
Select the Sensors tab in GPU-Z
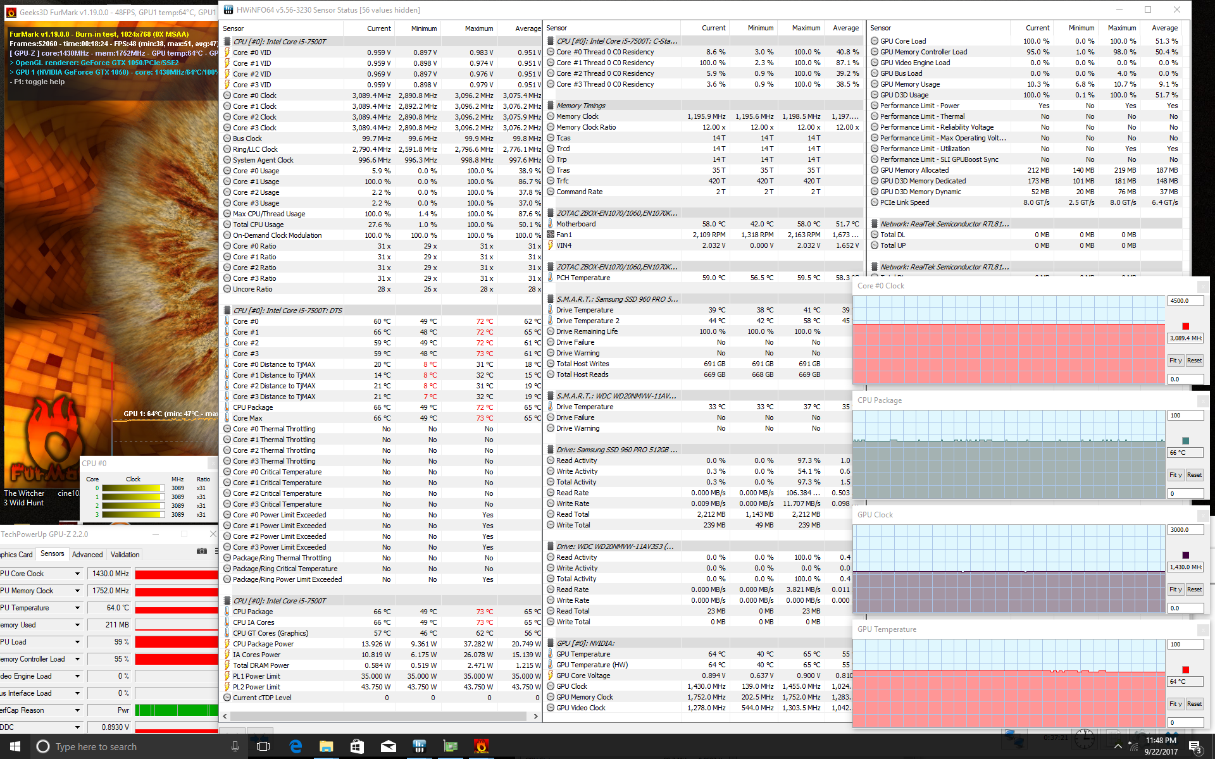coord(52,553)
